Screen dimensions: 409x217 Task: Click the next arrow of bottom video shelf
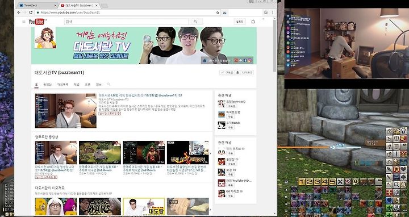[x=211, y=210]
